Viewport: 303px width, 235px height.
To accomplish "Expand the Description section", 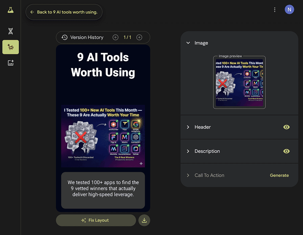I will click(x=188, y=151).
